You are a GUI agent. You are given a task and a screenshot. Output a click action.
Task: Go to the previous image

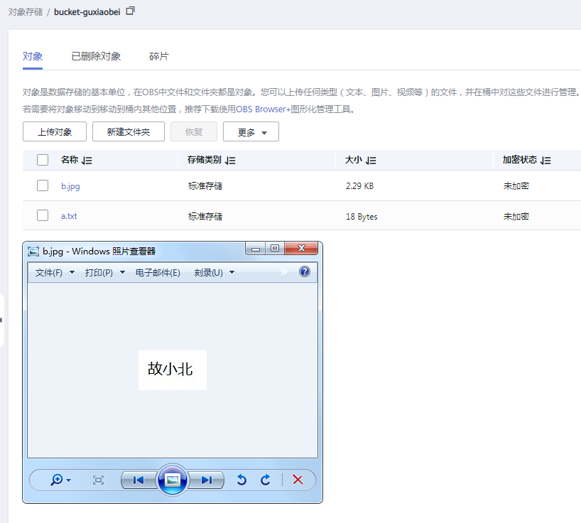pyautogui.click(x=137, y=480)
